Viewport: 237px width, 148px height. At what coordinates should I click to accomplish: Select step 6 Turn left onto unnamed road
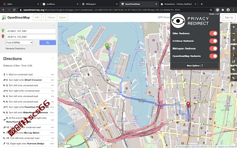[29, 102]
